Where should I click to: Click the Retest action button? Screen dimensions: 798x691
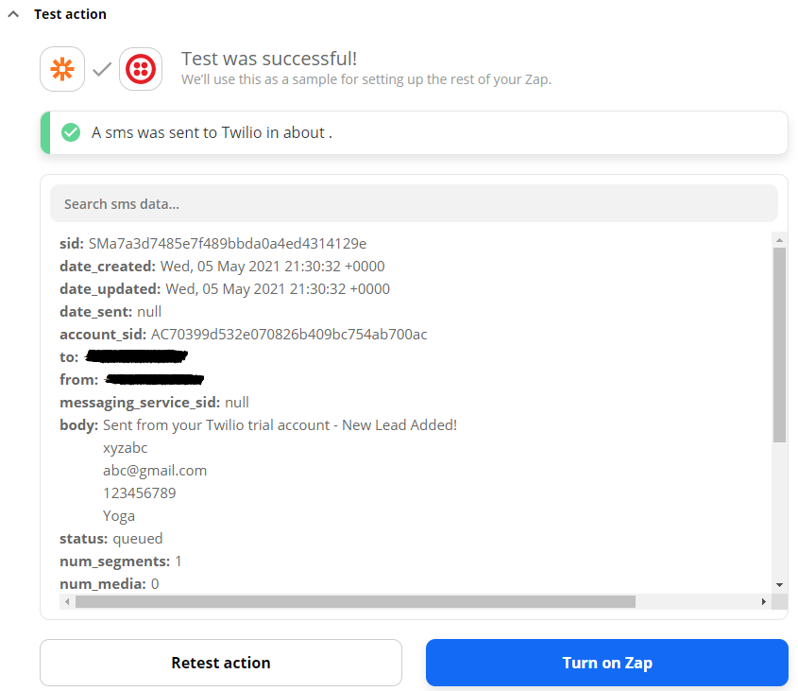[221, 663]
